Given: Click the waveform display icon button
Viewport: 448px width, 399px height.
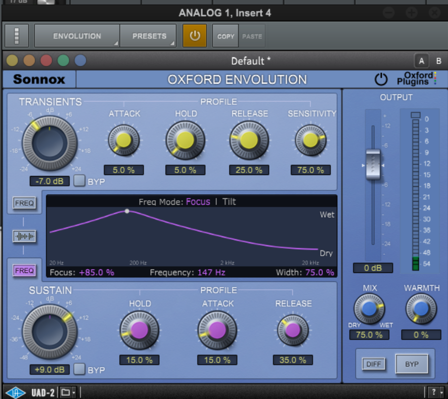Looking at the screenshot, I should click(24, 236).
